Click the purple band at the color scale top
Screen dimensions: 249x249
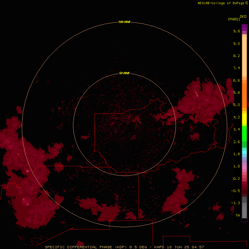[x=244, y=28]
